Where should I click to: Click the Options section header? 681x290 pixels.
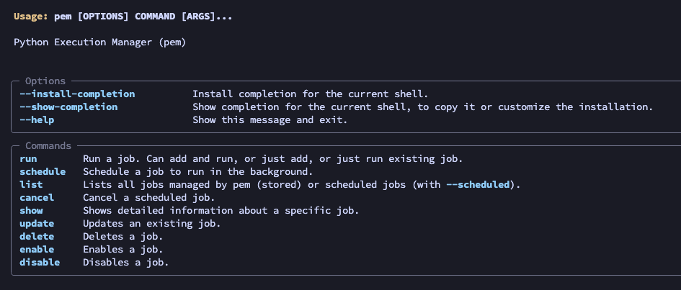point(45,81)
